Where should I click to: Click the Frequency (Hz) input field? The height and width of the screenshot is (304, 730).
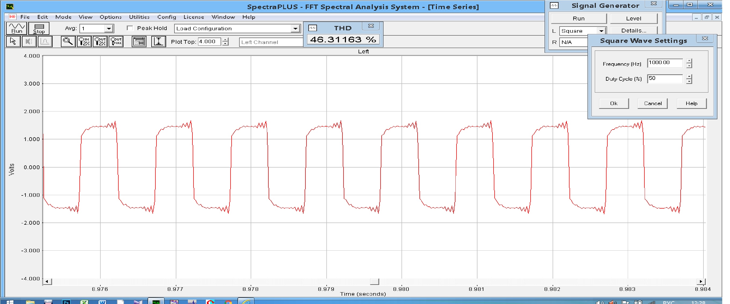(665, 63)
